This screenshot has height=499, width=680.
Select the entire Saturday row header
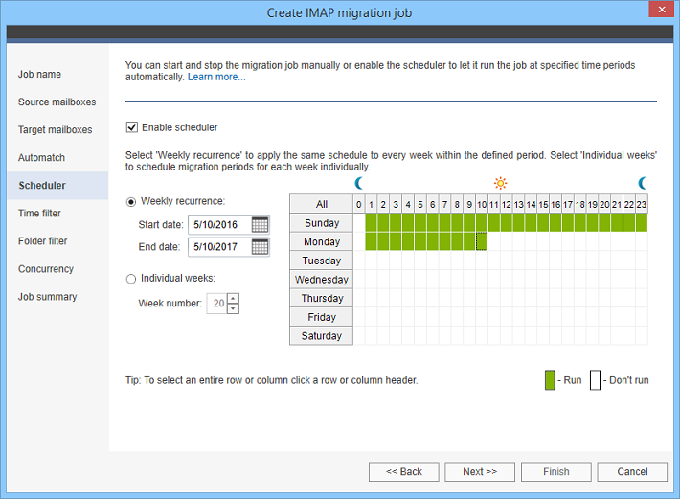[x=322, y=335]
